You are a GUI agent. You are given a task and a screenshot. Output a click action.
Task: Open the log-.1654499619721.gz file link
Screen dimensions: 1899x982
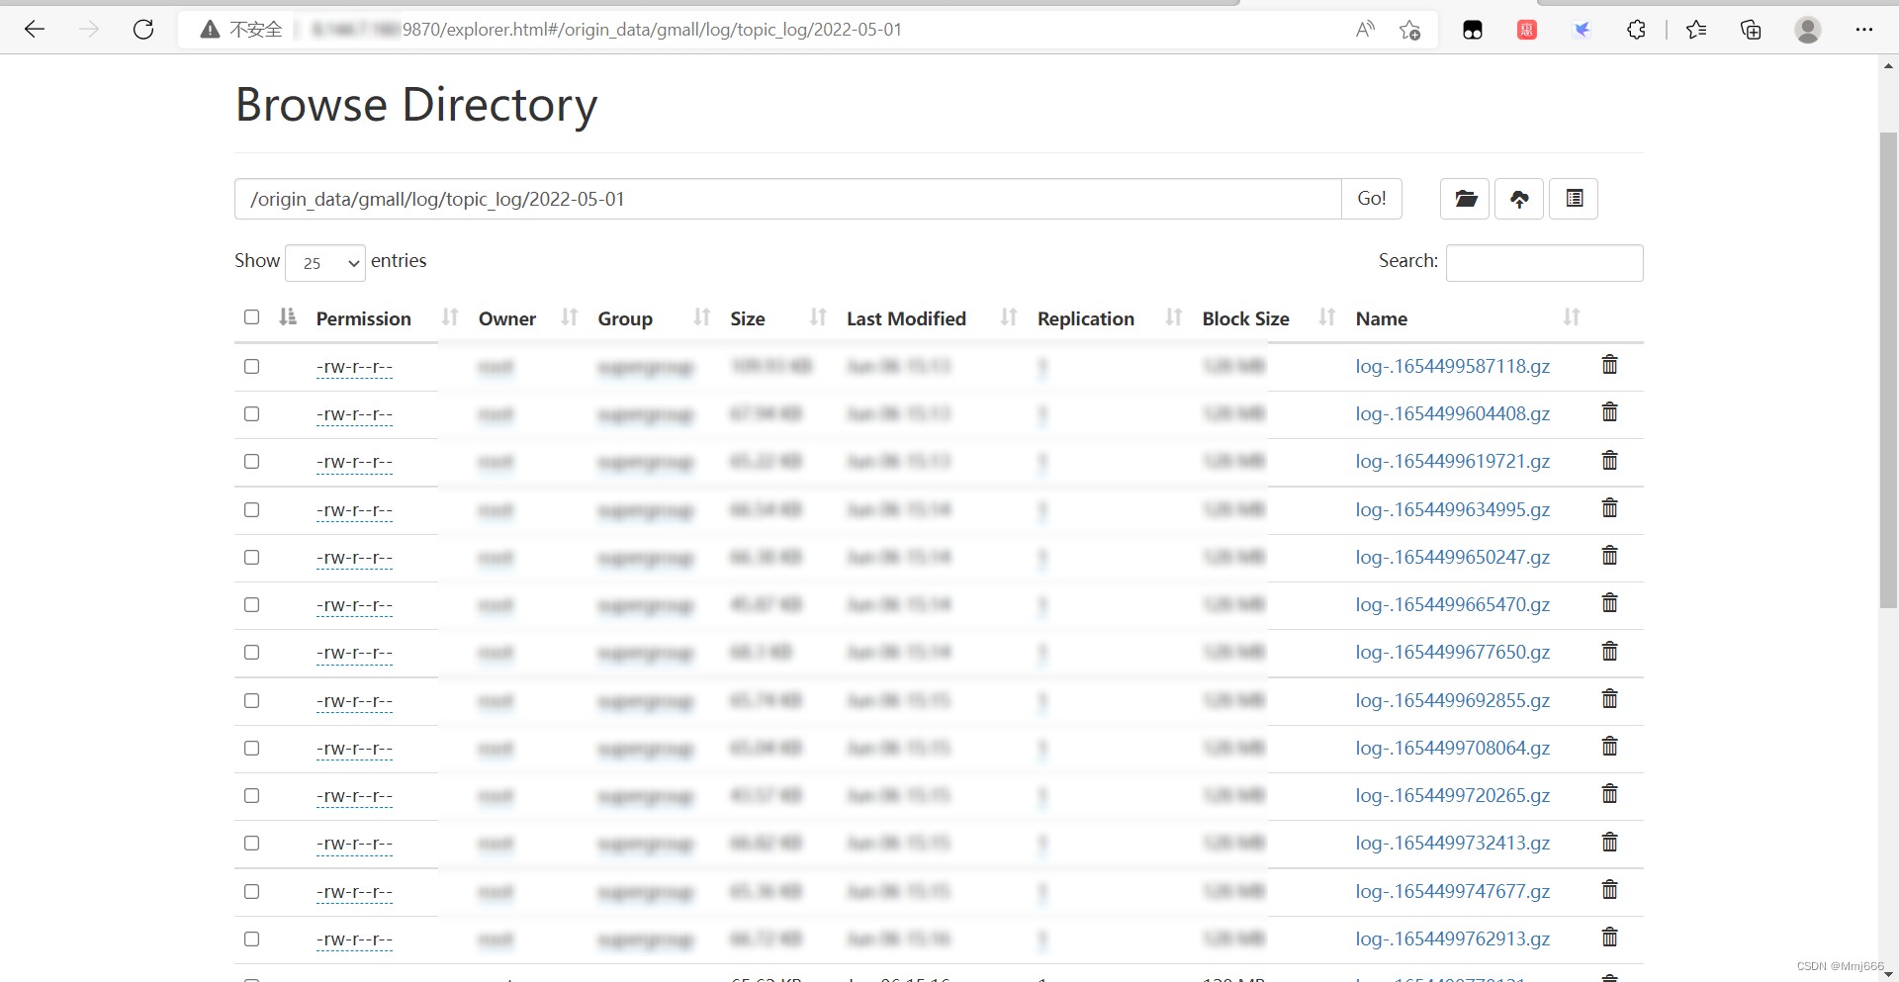click(1452, 462)
